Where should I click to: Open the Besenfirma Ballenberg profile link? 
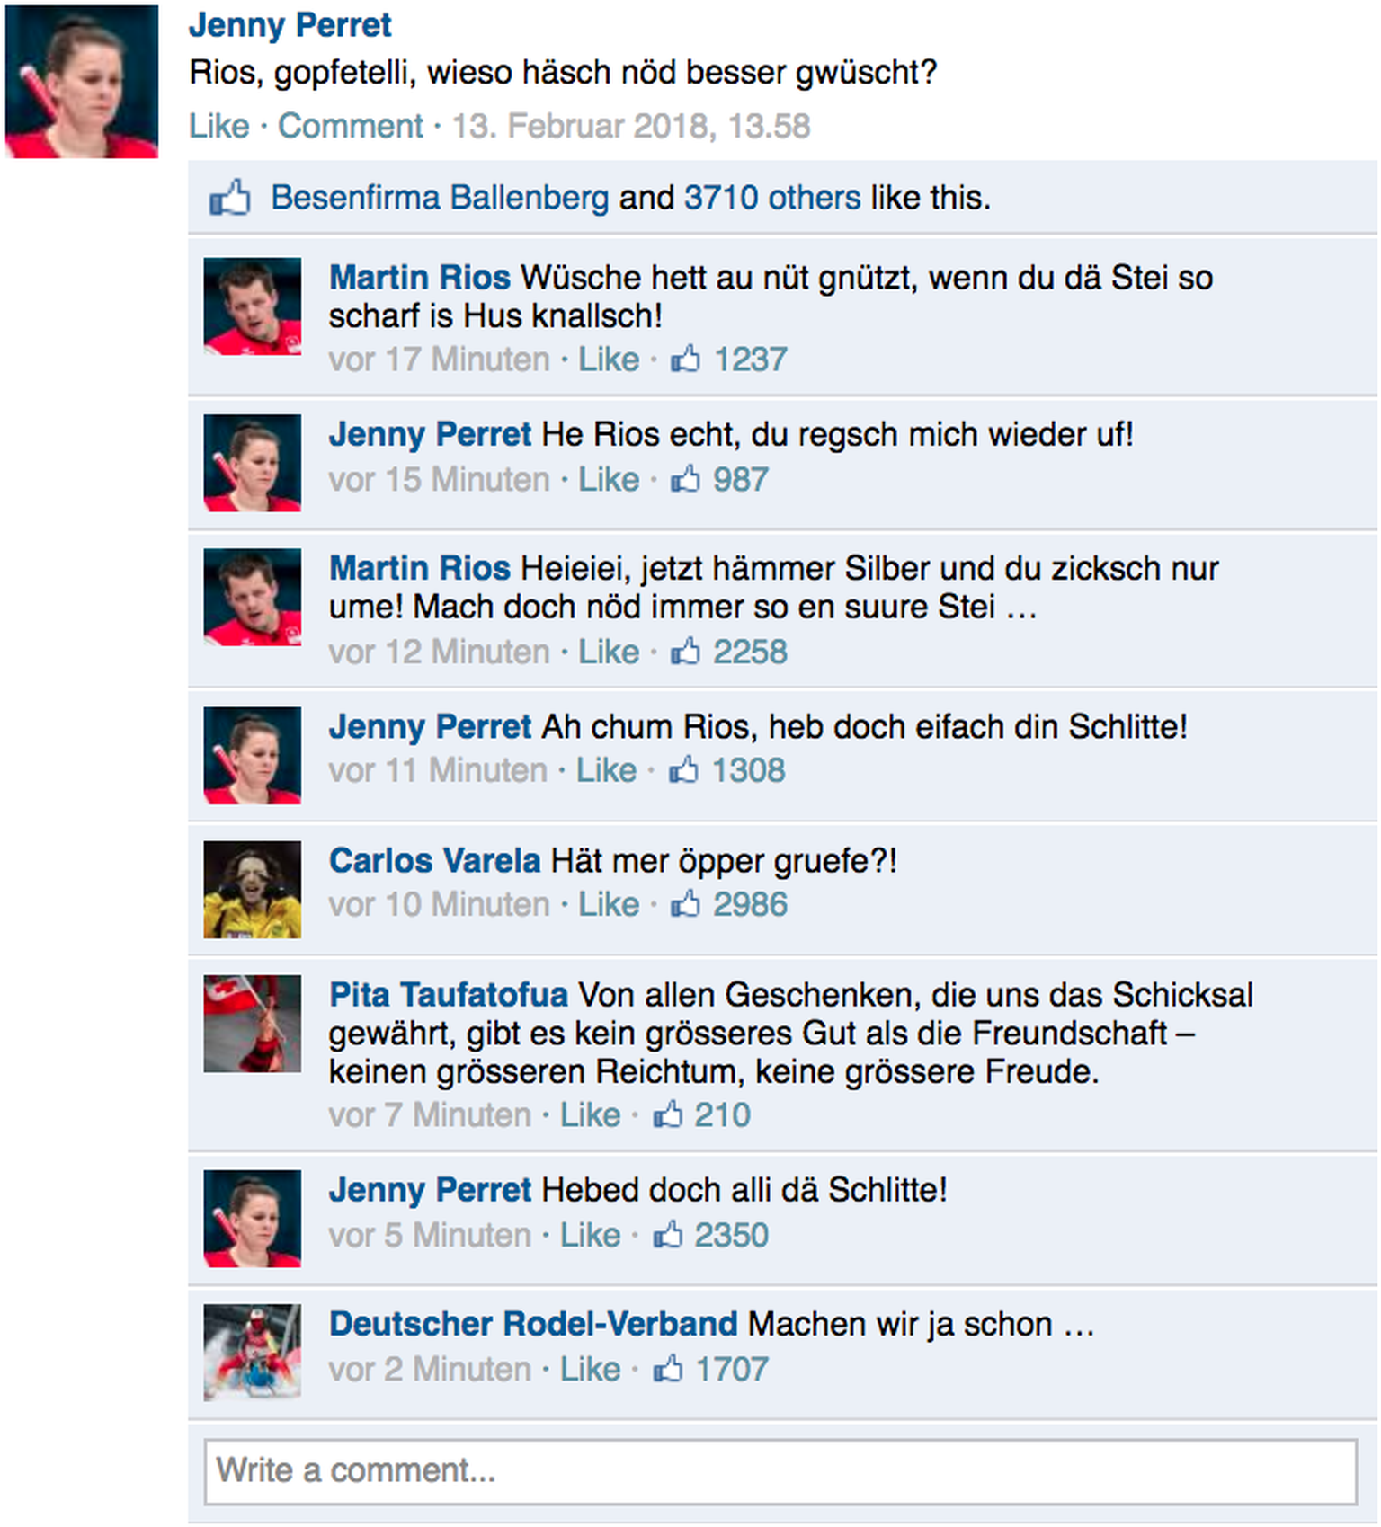[x=440, y=198]
